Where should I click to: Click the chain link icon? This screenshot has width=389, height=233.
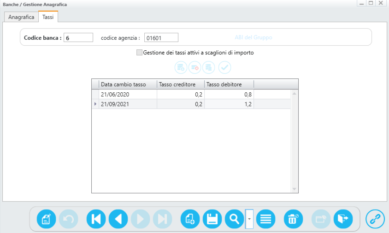coord(375,219)
